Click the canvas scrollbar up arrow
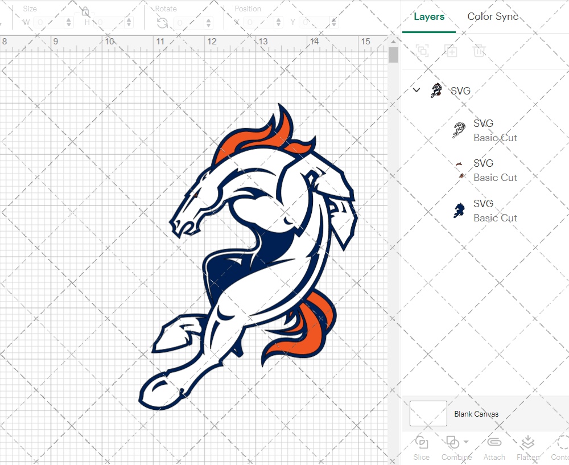569x465 pixels. coord(393,42)
